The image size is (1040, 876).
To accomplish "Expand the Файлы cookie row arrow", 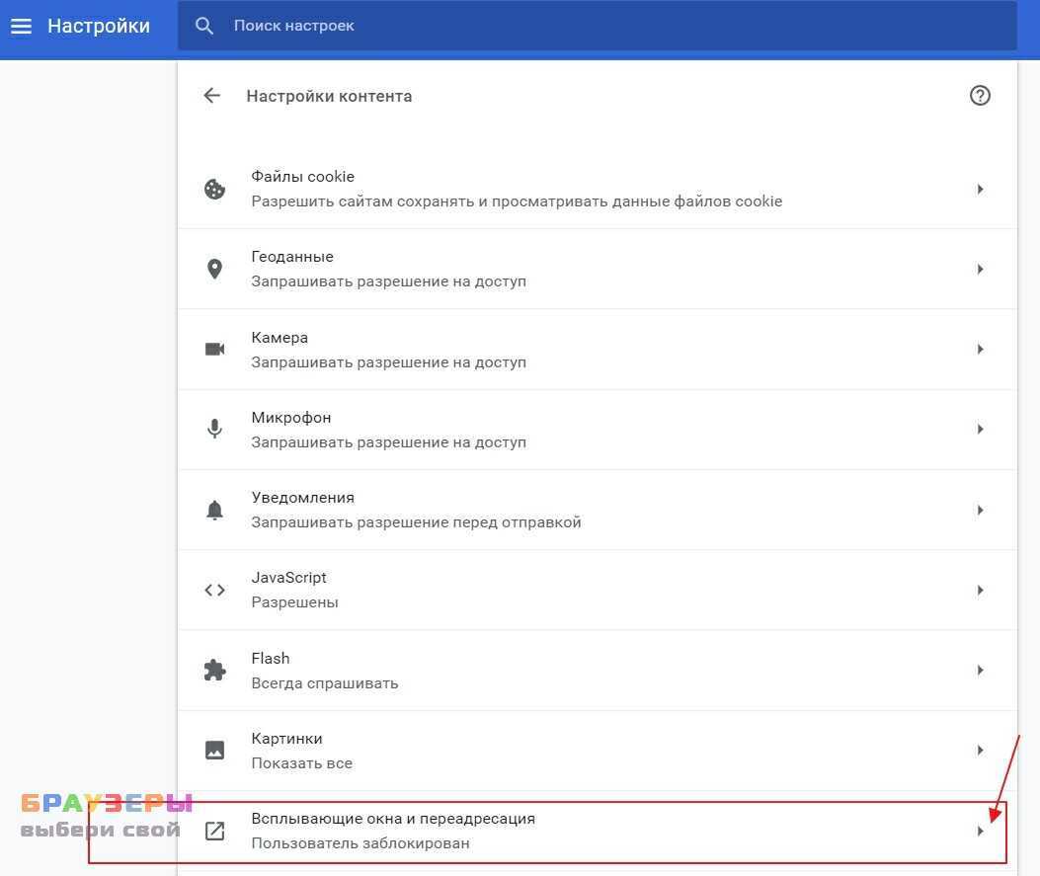I will 980,189.
